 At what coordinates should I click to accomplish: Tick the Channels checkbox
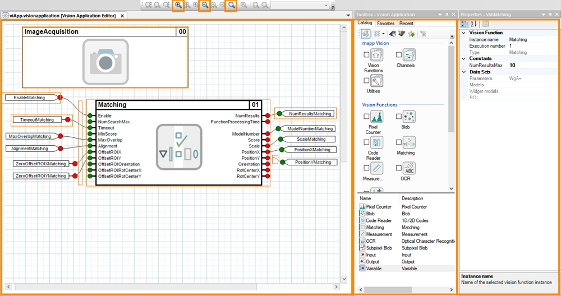(x=398, y=55)
